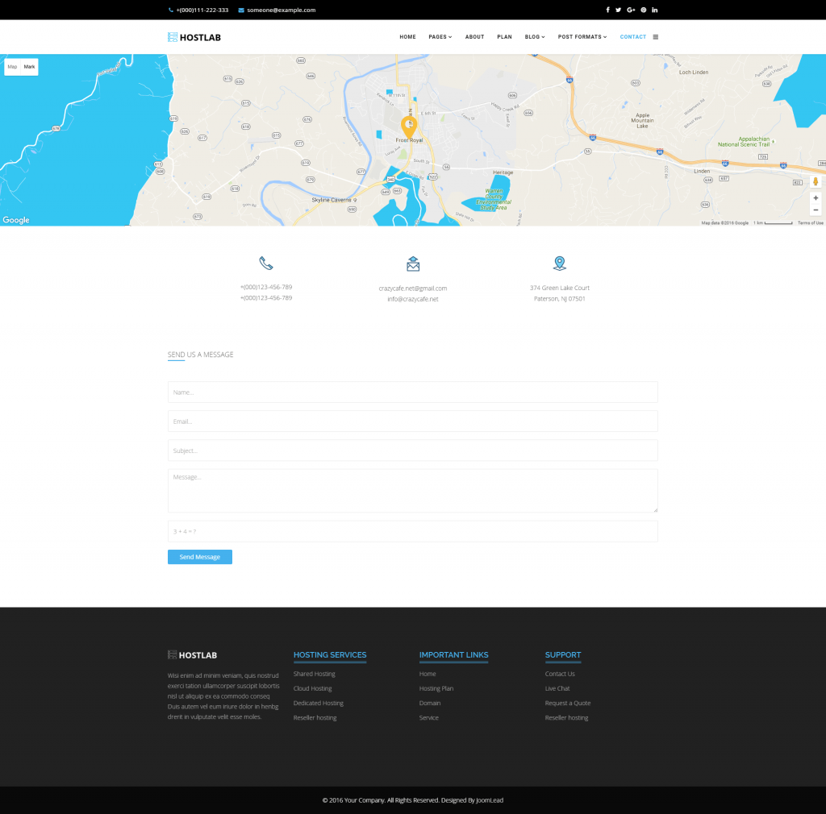The image size is (826, 814).
Task: Select the ABOUT navigation item
Action: pos(474,36)
